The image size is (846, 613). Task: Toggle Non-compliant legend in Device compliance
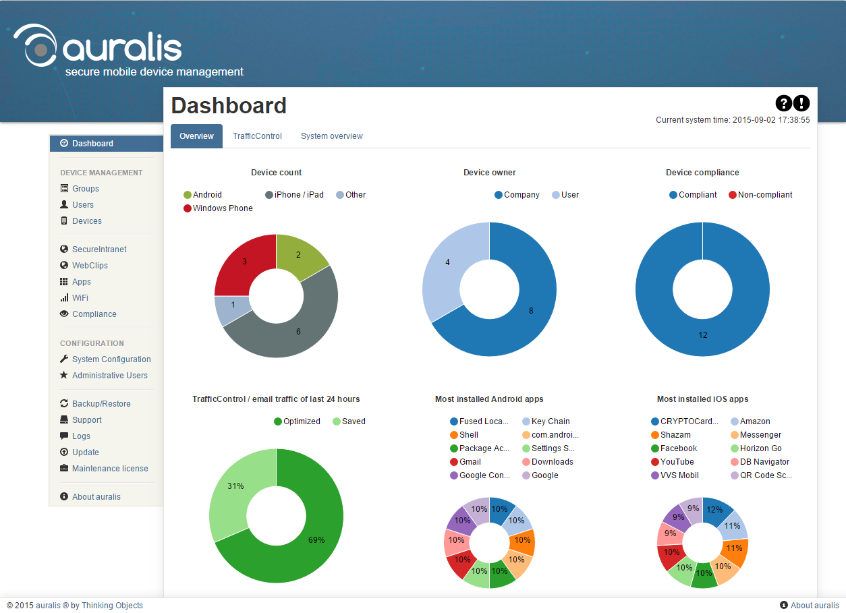click(x=760, y=195)
